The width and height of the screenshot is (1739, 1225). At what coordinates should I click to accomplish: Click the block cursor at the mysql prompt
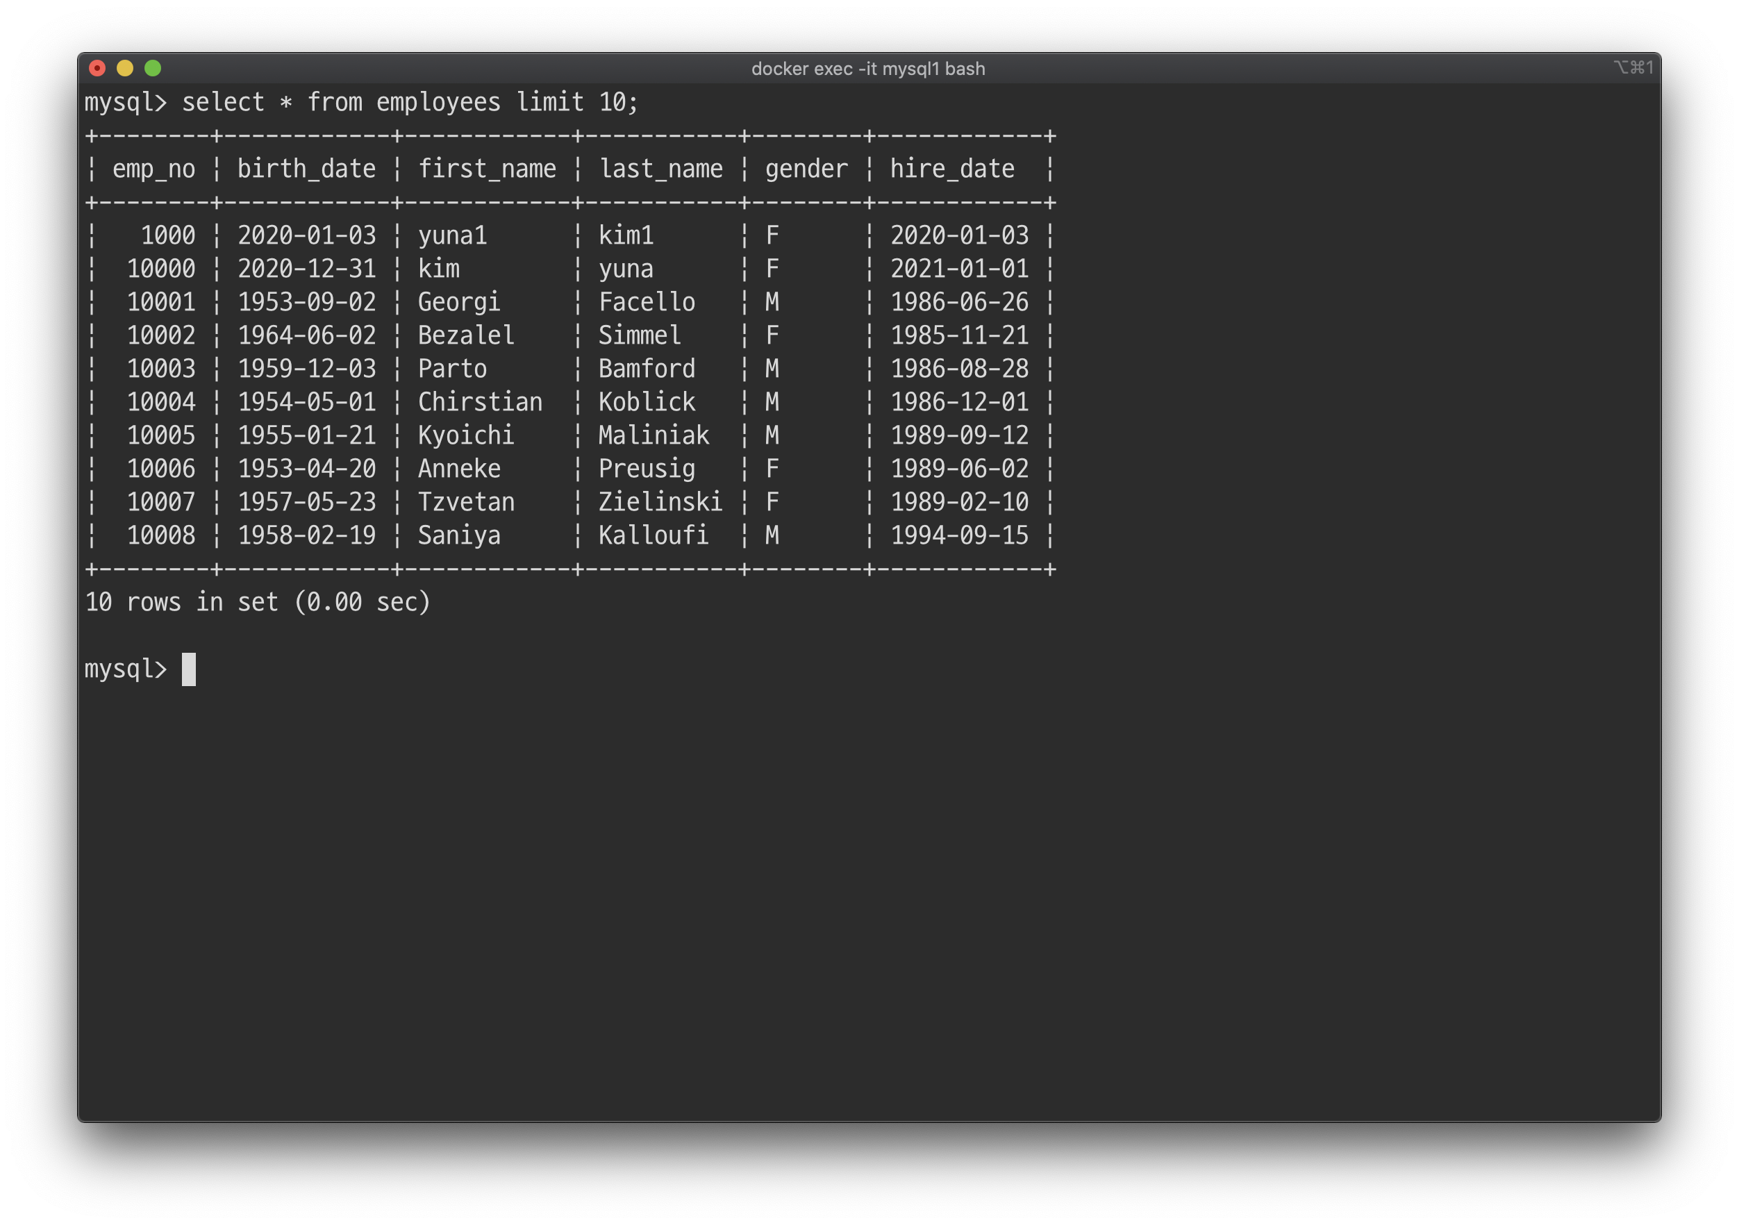(x=189, y=669)
